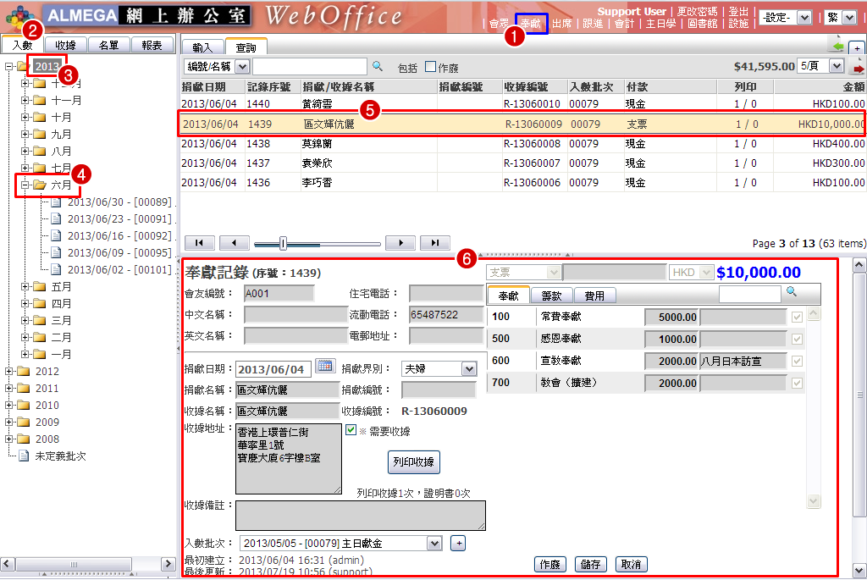This screenshot has height=580, width=867.
Task: Click the search magnifier beside the query box
Action: (378, 66)
